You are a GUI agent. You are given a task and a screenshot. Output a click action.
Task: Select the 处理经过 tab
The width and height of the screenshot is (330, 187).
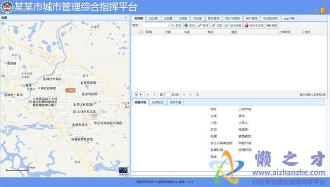pos(158,102)
